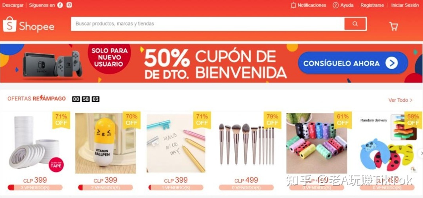Open the Registrarse menu item
The width and height of the screenshot is (423, 198).
coord(372,5)
